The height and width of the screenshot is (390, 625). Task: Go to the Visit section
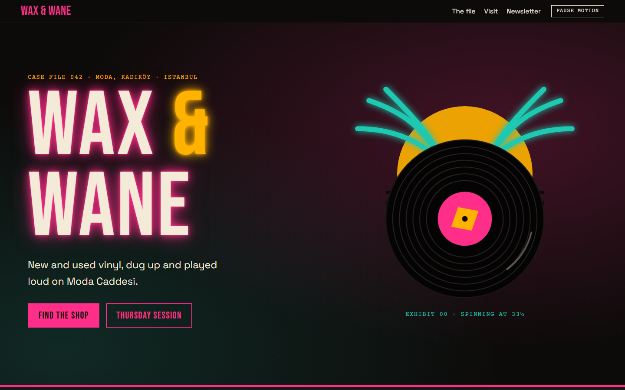(x=491, y=11)
